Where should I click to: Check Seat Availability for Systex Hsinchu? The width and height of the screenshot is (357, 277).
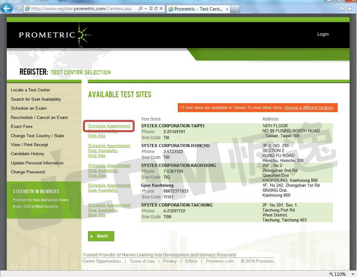pos(103,151)
